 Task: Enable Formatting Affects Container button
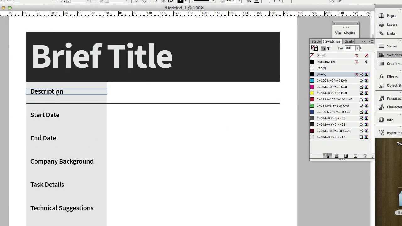coord(323,48)
